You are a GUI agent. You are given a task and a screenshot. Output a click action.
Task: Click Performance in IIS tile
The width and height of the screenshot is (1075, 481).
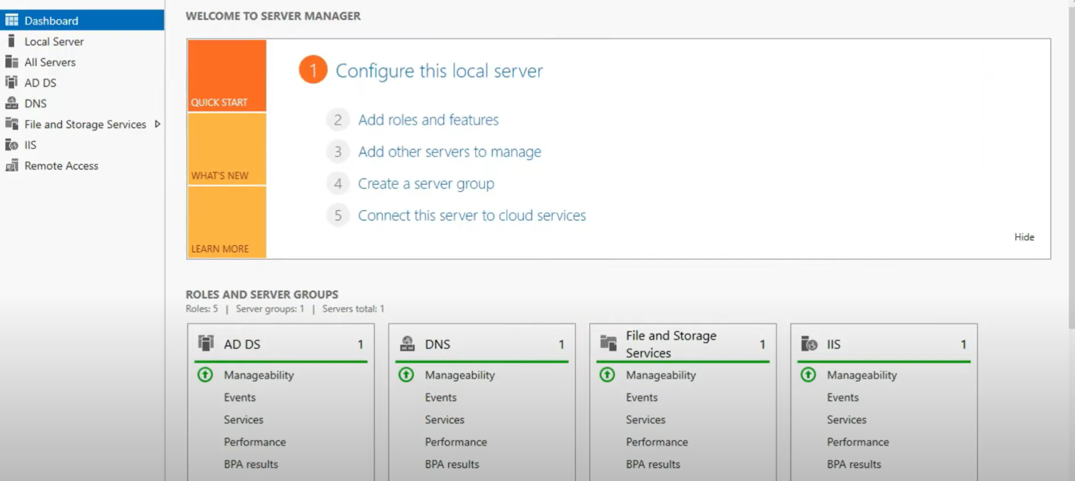coord(858,441)
